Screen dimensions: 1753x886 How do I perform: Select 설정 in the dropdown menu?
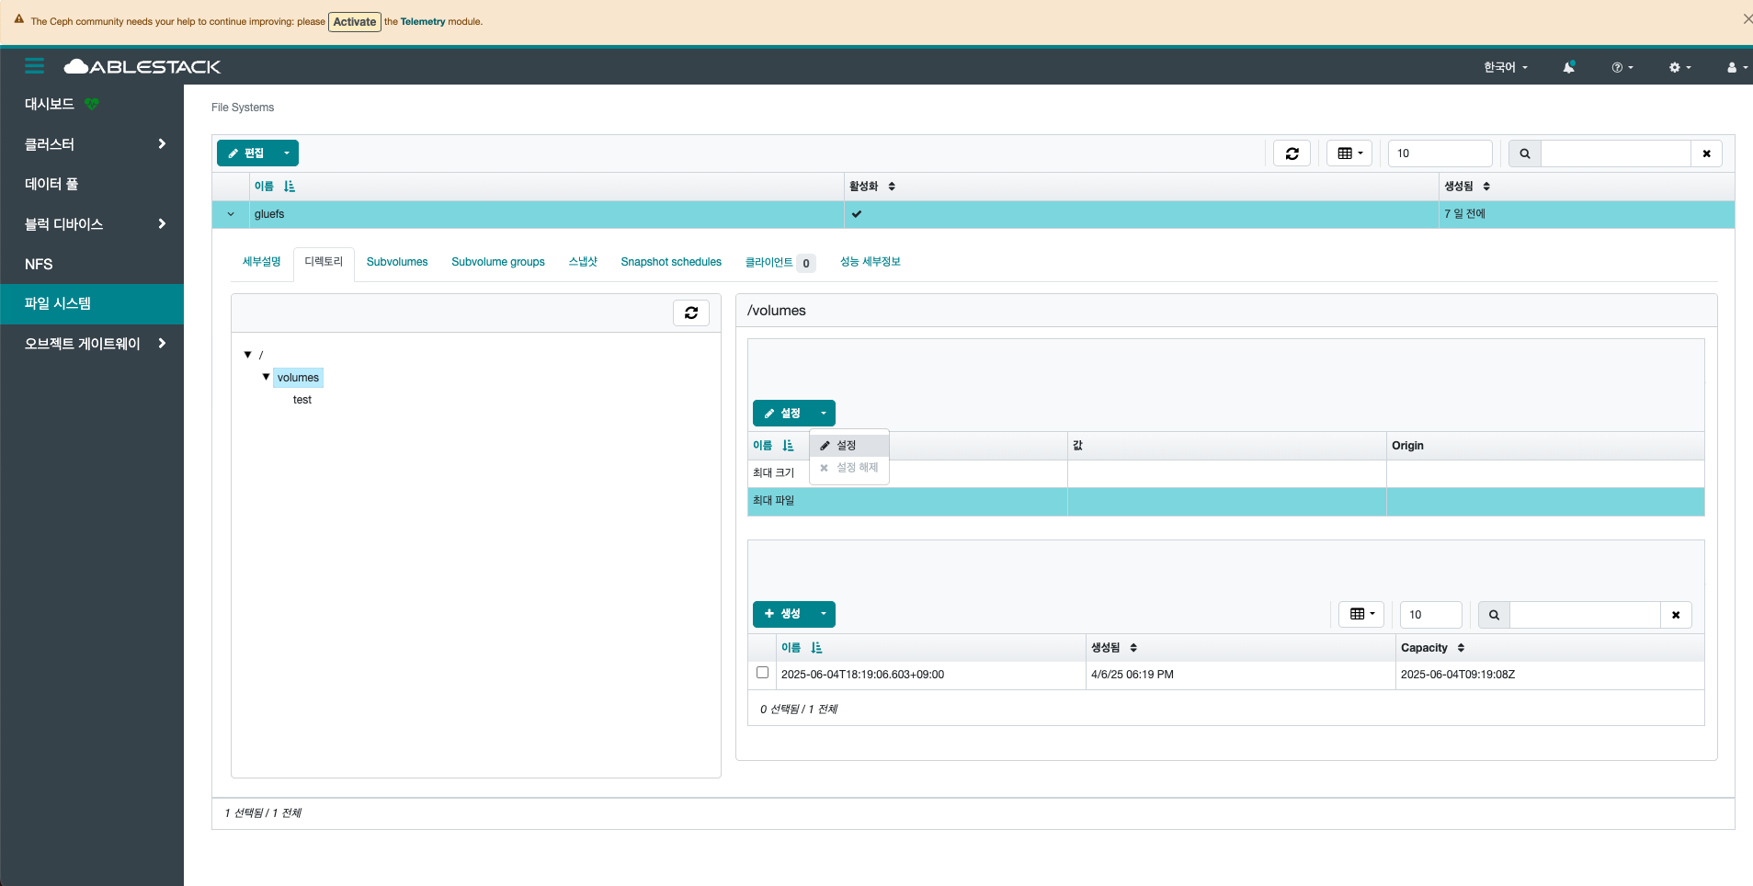[x=846, y=446]
